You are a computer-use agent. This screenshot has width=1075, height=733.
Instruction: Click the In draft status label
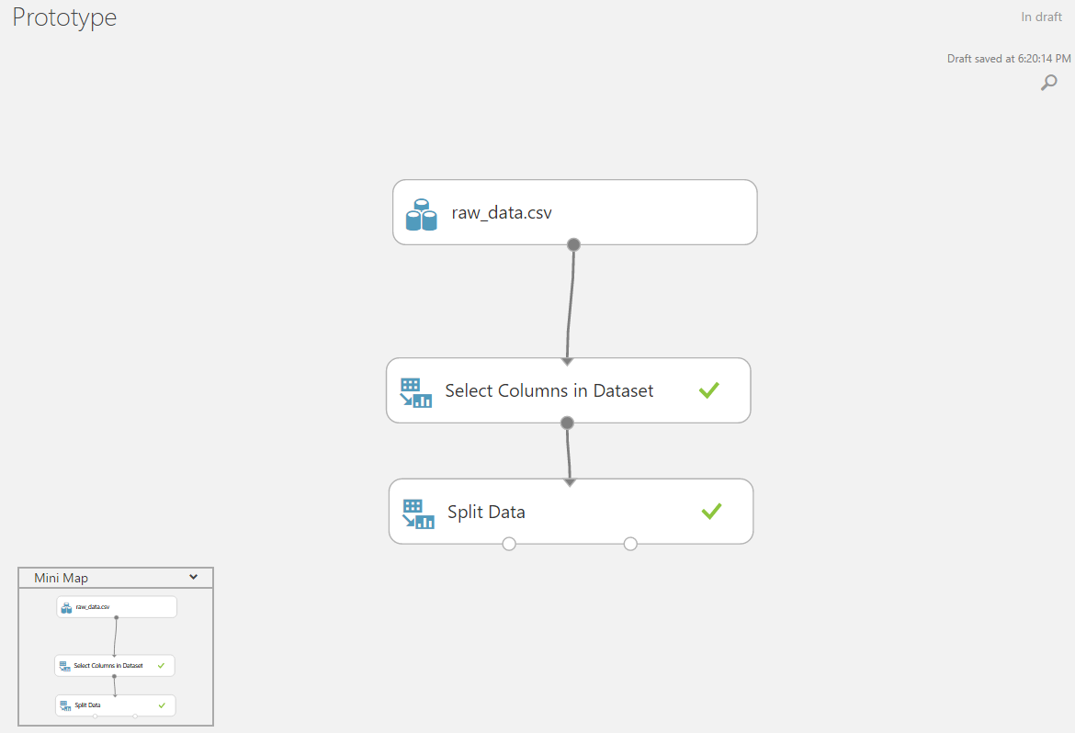click(x=1041, y=17)
